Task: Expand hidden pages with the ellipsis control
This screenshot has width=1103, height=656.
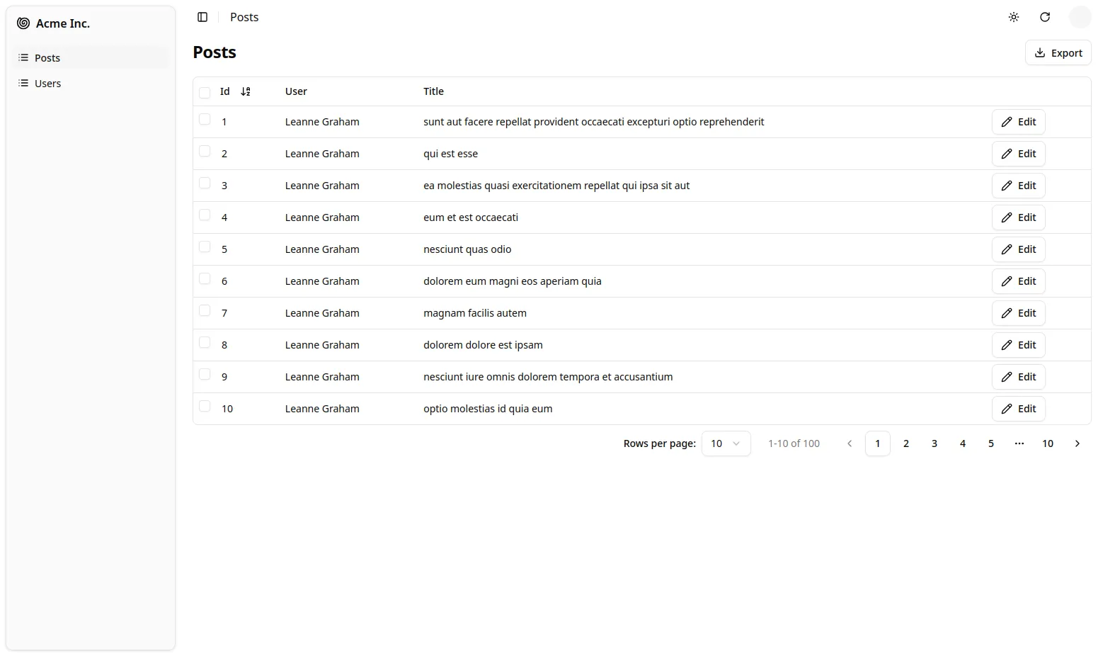Action: click(x=1019, y=443)
